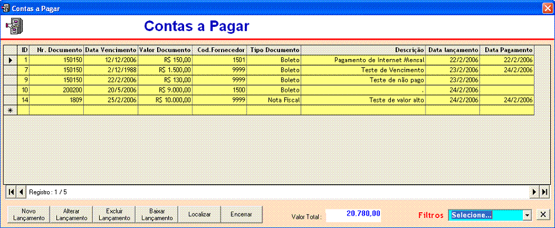The height and width of the screenshot is (228, 555).
Task: Close the Contas a Pagar window
Action: 547,8
